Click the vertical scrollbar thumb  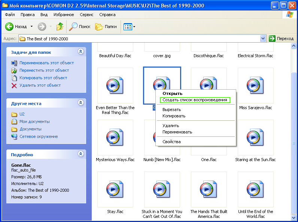[294, 143]
